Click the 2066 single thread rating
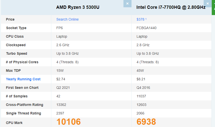The image size is (215, 127). click(140, 113)
